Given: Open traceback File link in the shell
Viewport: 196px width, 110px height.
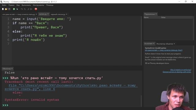Looking at the screenshot, I should click(71, 87).
